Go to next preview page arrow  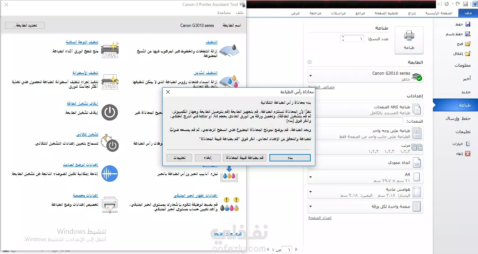click(x=268, y=249)
